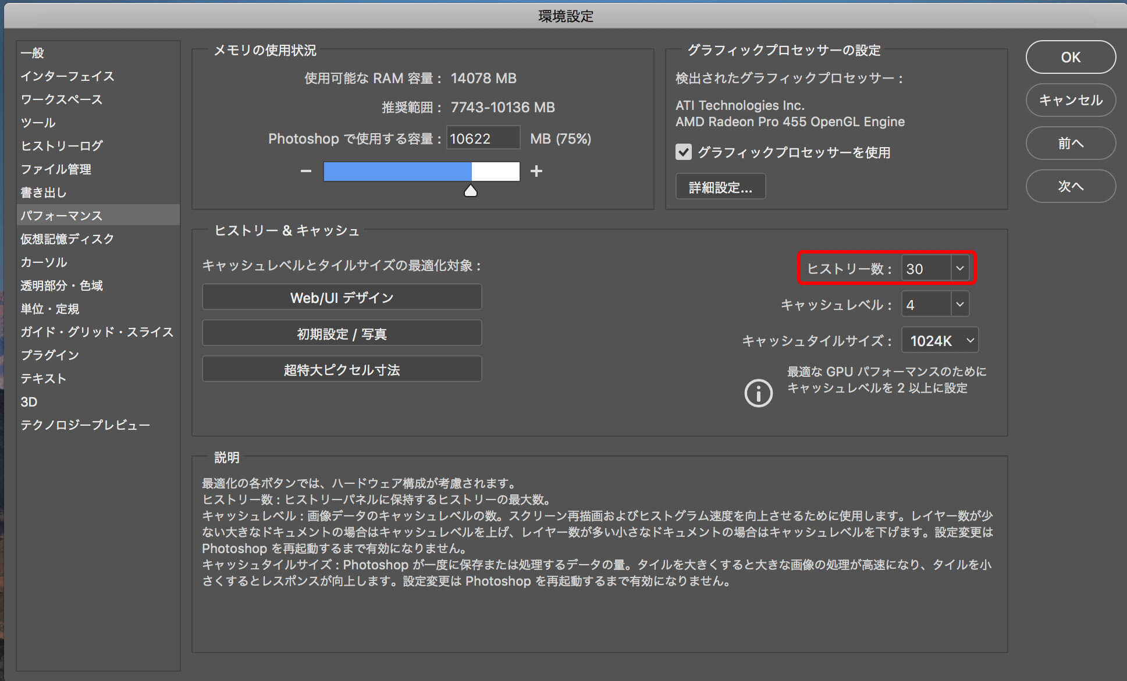The width and height of the screenshot is (1127, 681).
Task: Click the AMD Radeon Pro 455 text
Action: pyautogui.click(x=790, y=122)
